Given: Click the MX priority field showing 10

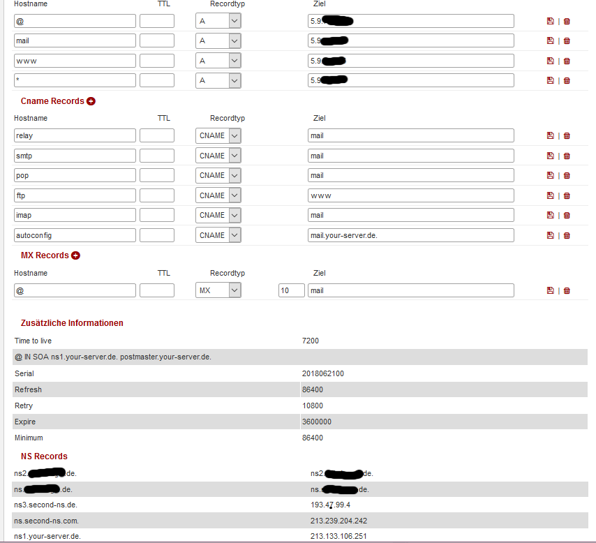Looking at the screenshot, I should tap(291, 290).
